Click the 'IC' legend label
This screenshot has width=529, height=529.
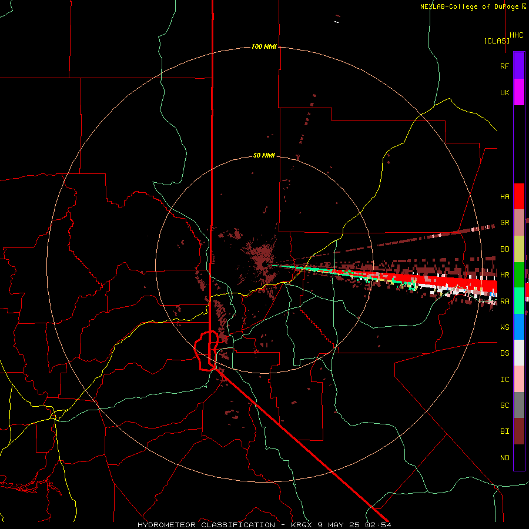[504, 379]
